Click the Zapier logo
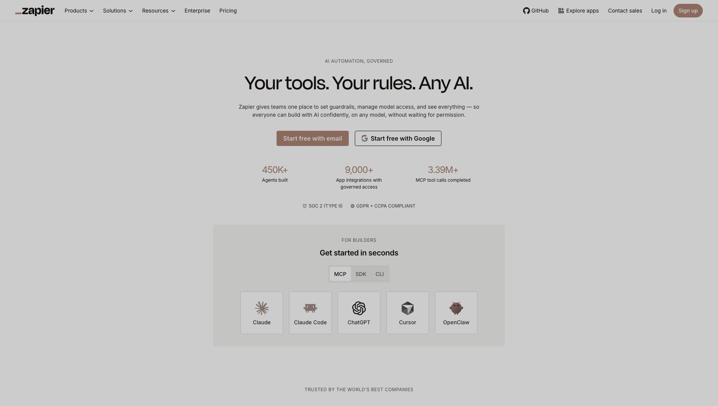The image size is (718, 406). pos(35,11)
